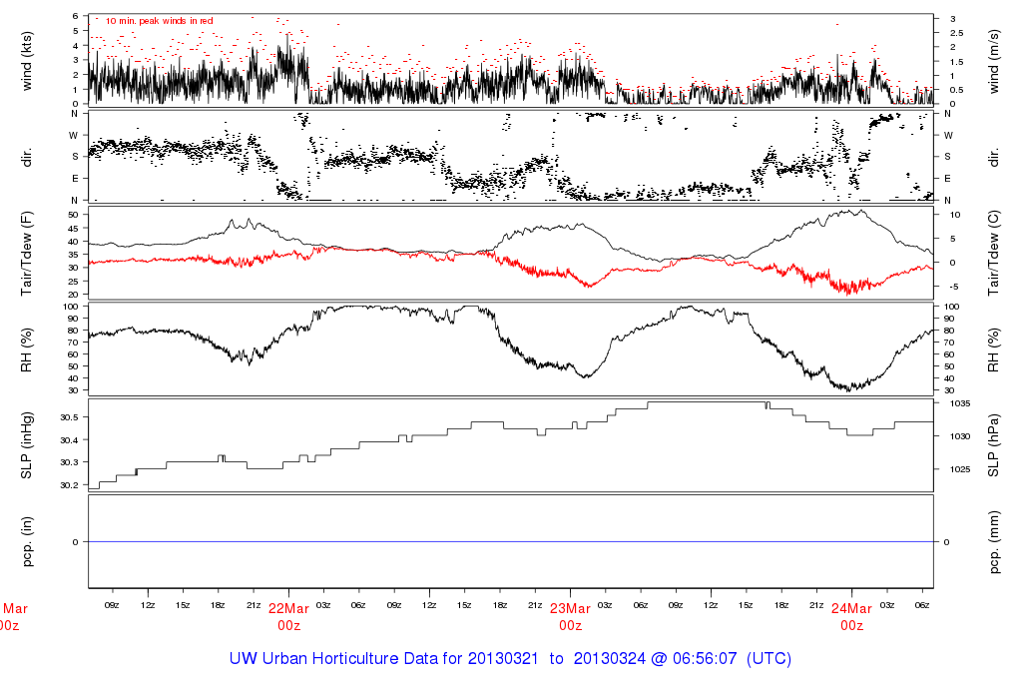
Task: Click the '30.5' pressure tick value
Action: tap(69, 417)
